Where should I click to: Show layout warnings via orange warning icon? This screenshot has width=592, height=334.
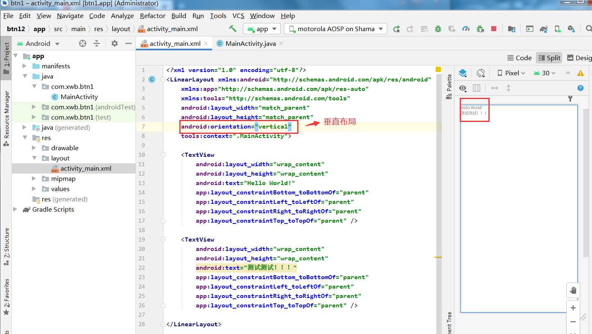tap(581, 72)
